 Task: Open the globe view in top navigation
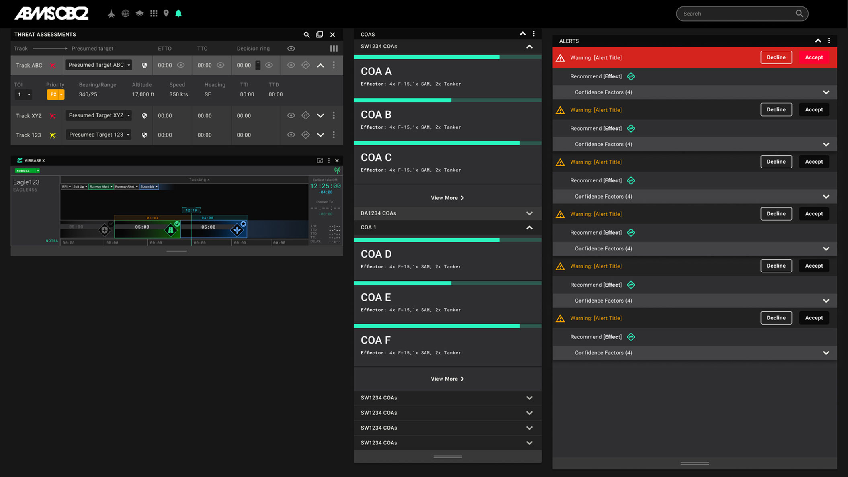coord(125,13)
